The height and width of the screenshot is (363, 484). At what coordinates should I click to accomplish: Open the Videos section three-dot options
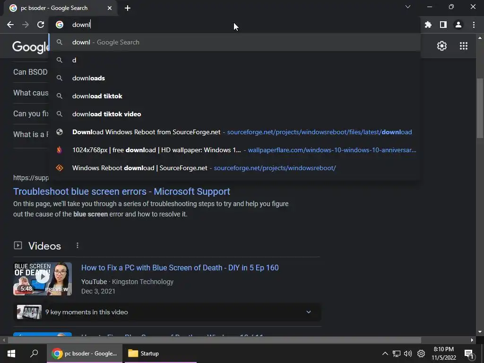pyautogui.click(x=77, y=245)
